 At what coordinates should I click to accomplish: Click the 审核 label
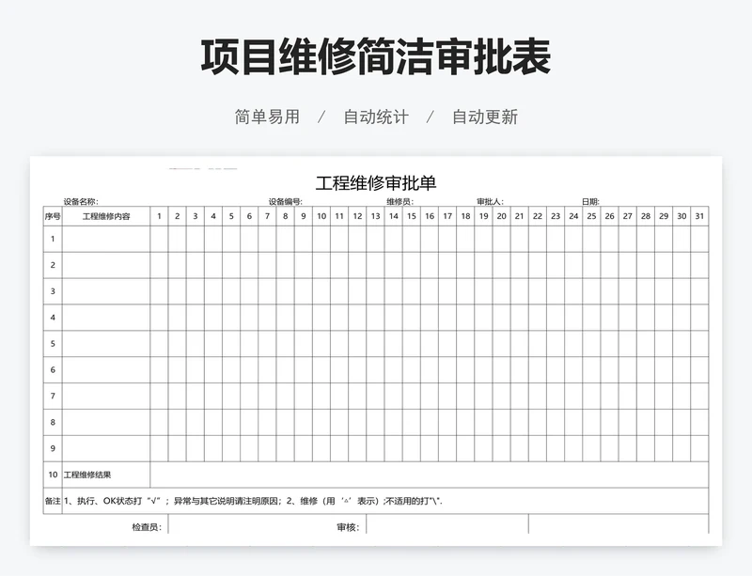point(348,527)
